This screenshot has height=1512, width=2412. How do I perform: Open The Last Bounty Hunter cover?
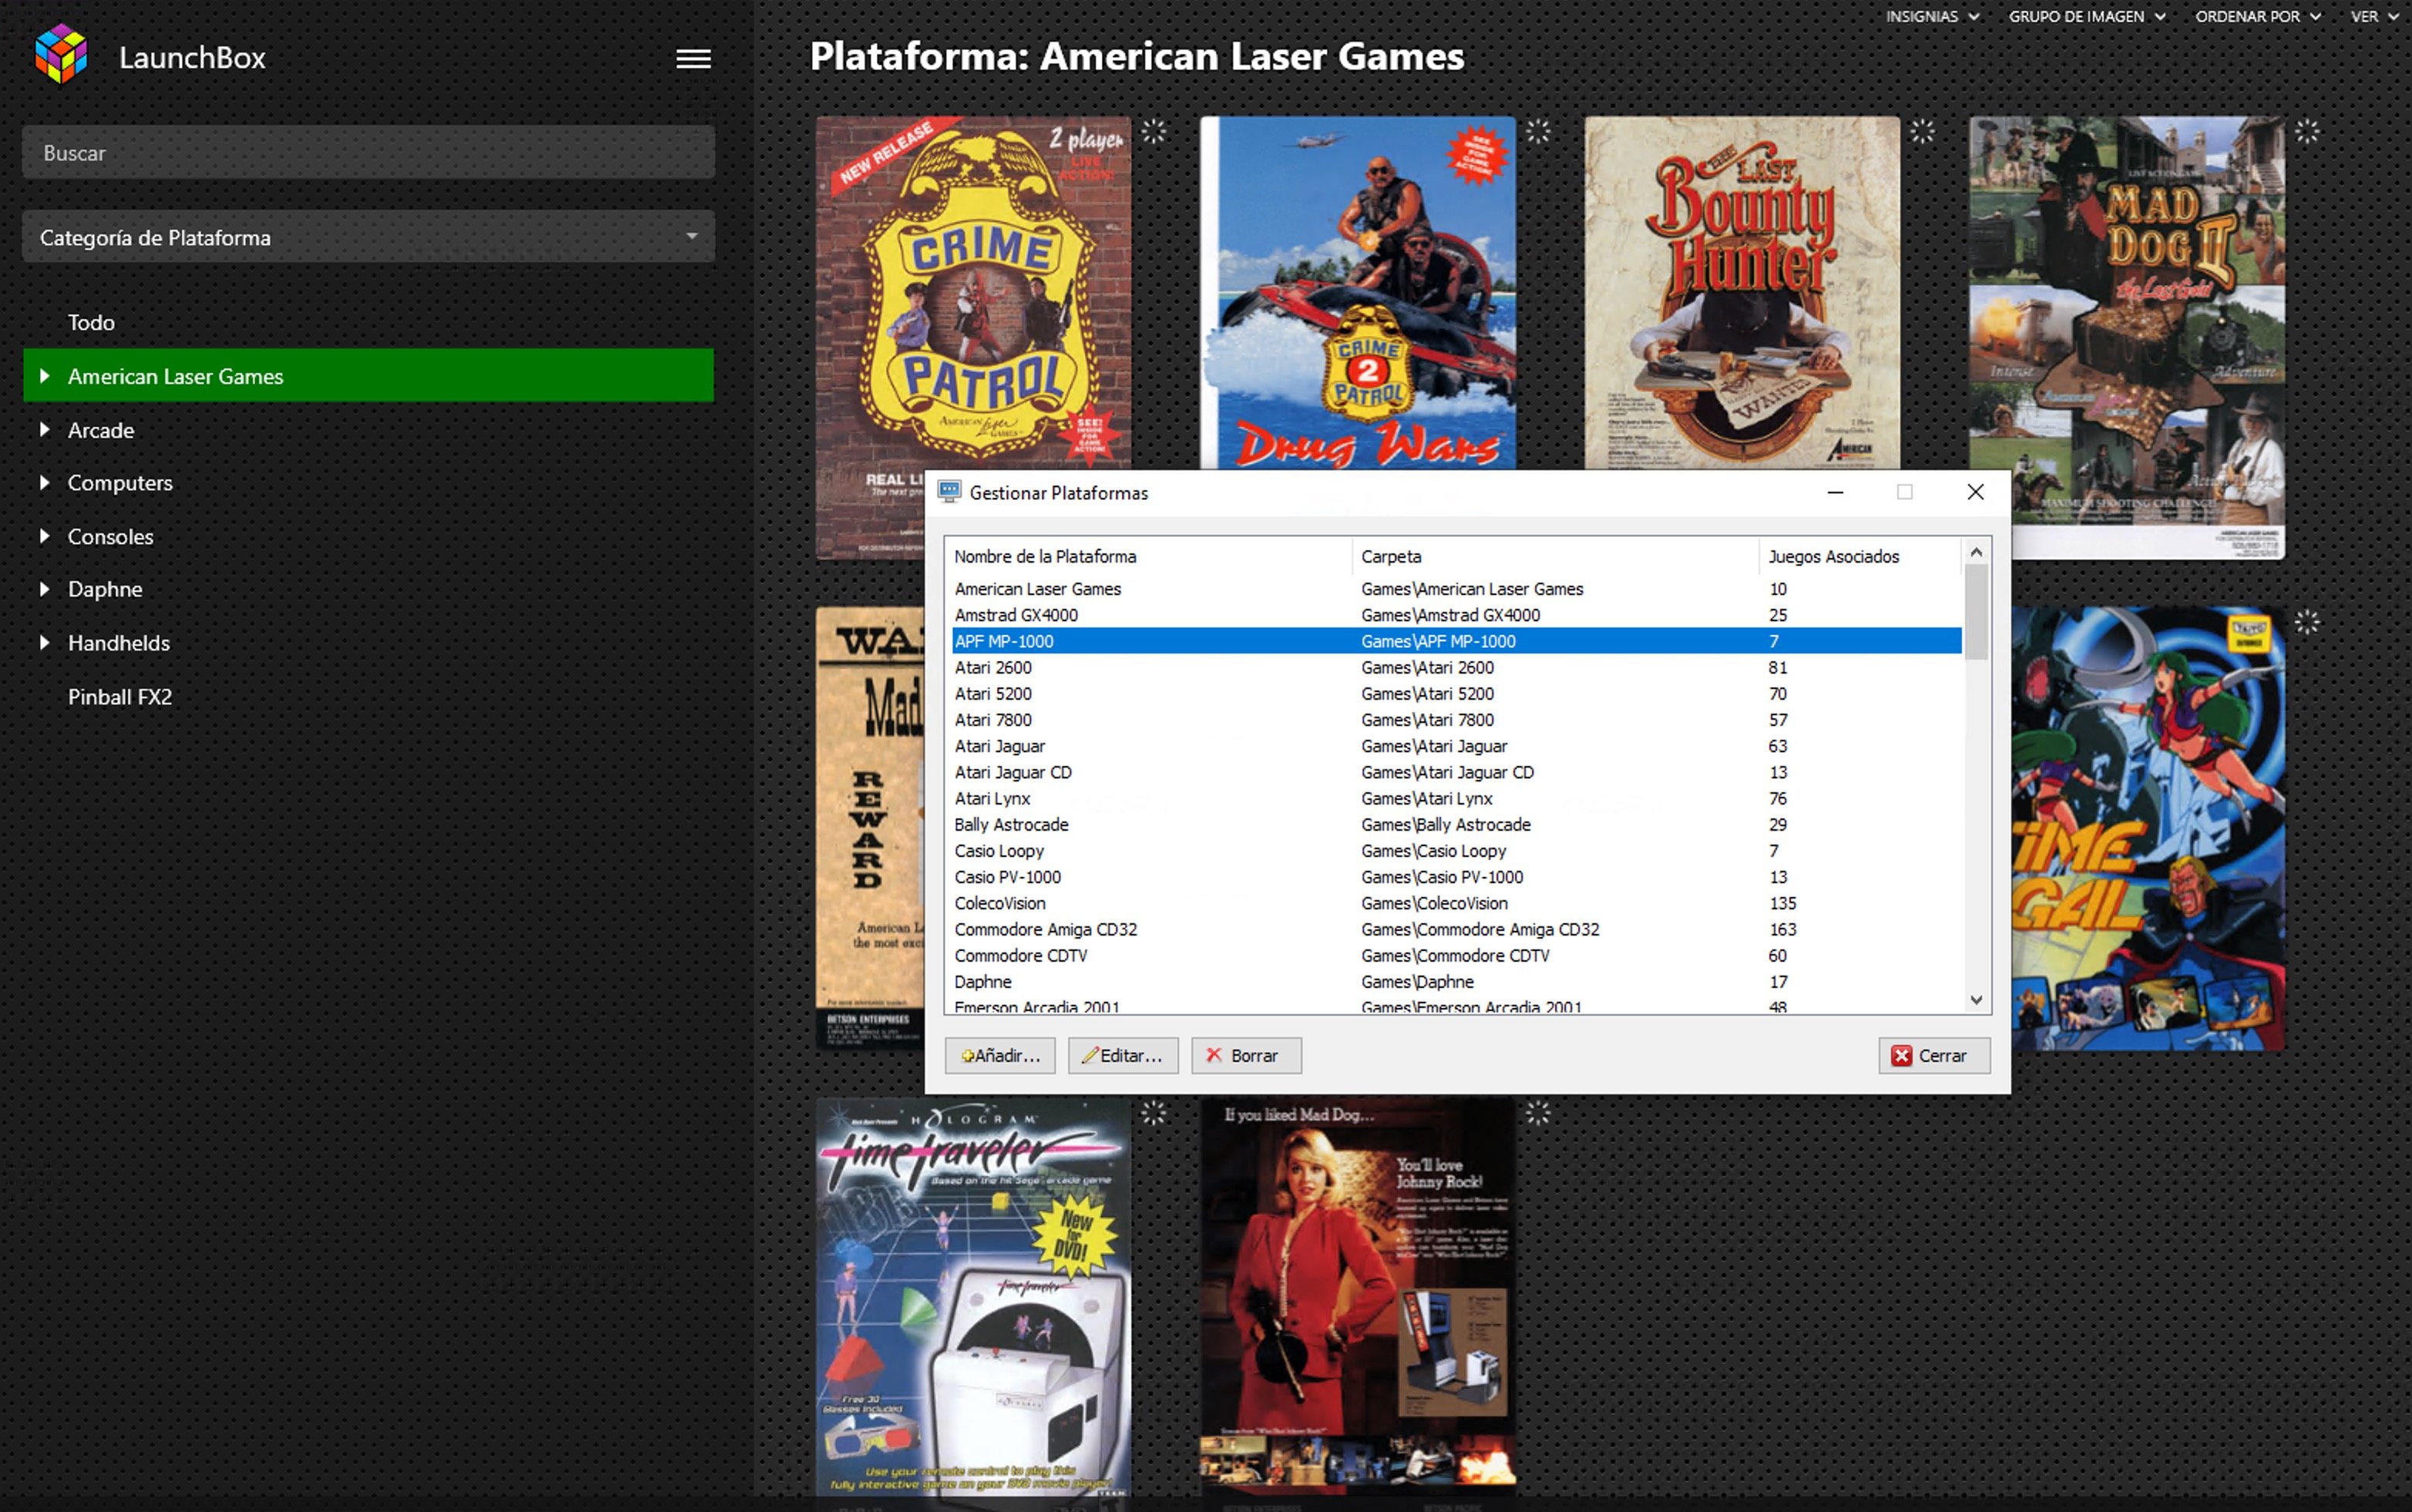(1742, 293)
